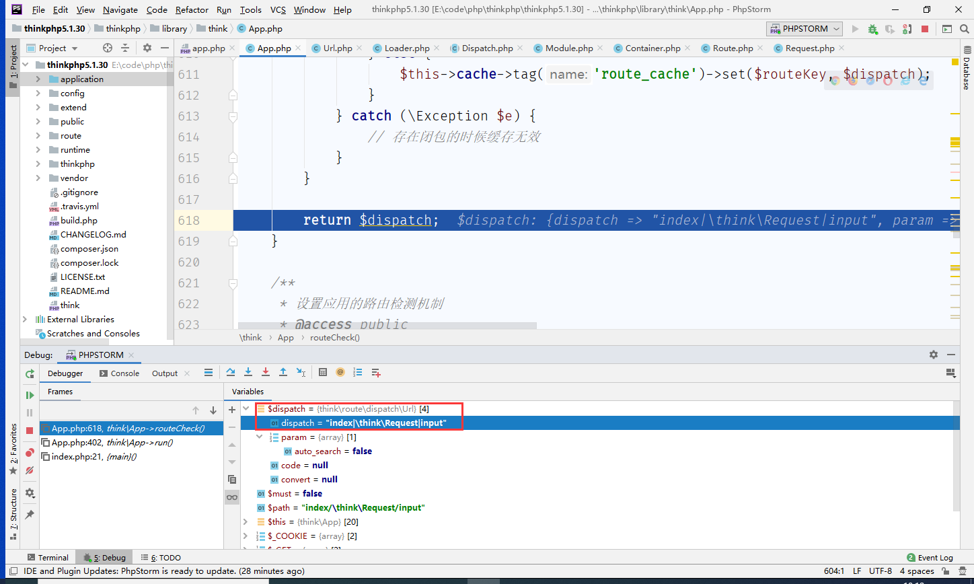Open Search Everywhere magnifier icon

tap(965, 29)
